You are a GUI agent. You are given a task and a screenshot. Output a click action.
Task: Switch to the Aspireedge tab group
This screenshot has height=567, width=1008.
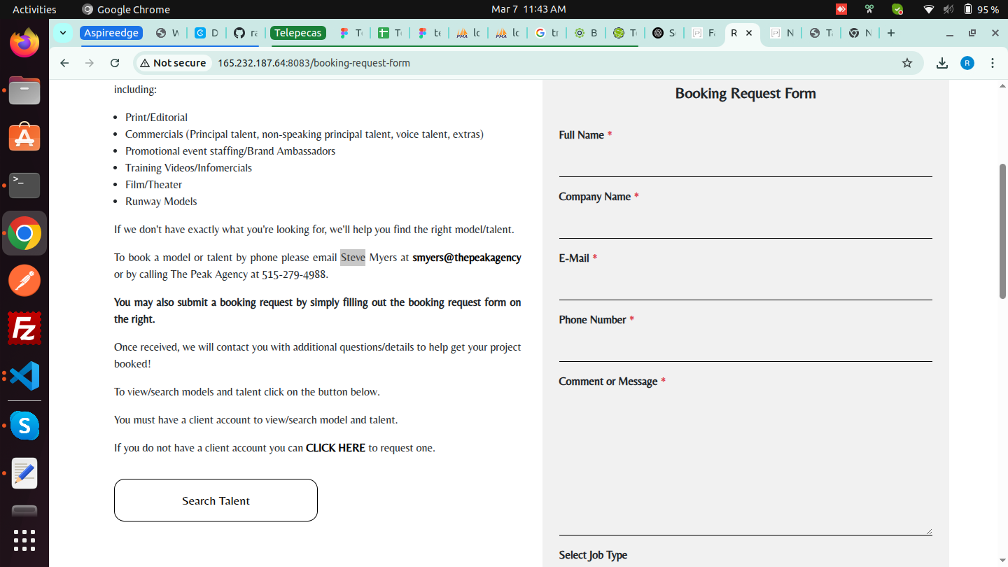coord(111,33)
